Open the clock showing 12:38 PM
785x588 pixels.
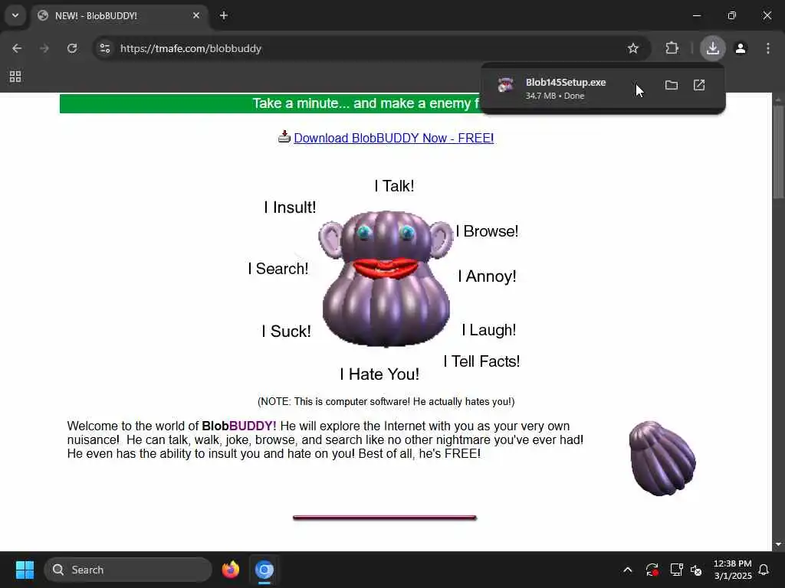pos(732,570)
